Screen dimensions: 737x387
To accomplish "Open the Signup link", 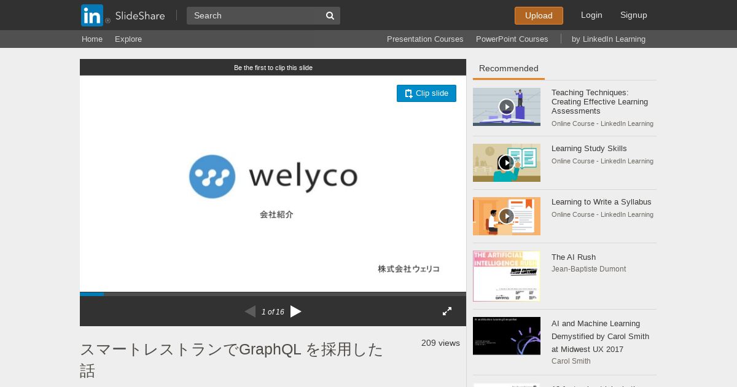I will (634, 15).
